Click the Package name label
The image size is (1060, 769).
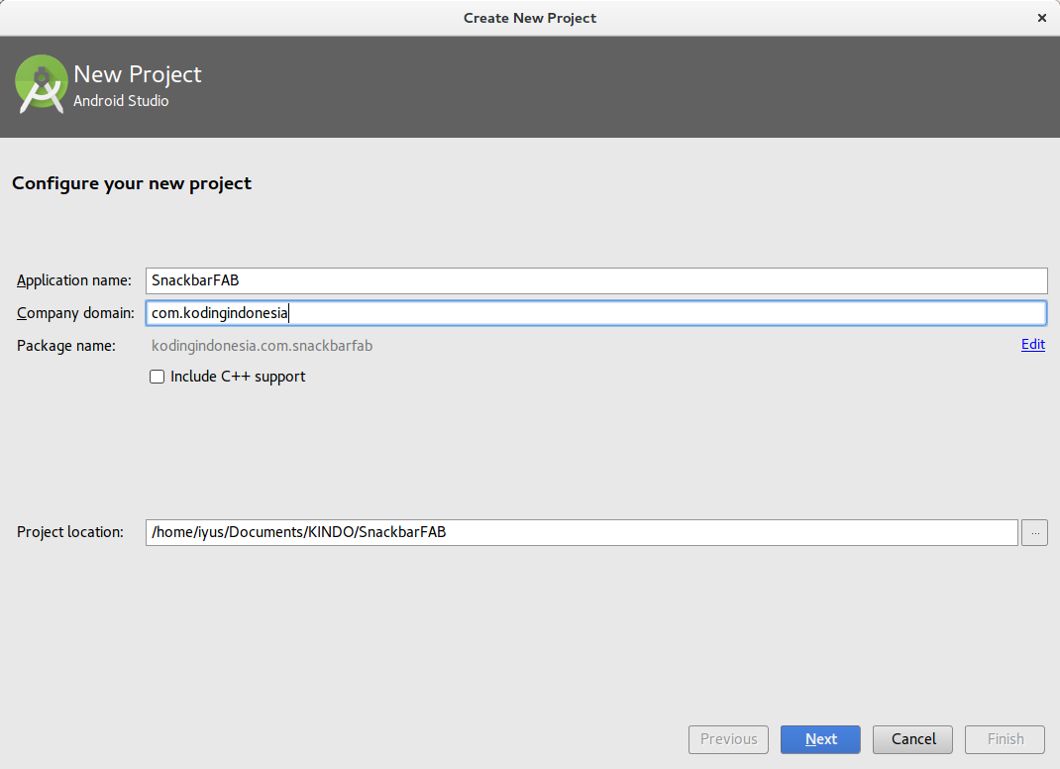pos(66,346)
